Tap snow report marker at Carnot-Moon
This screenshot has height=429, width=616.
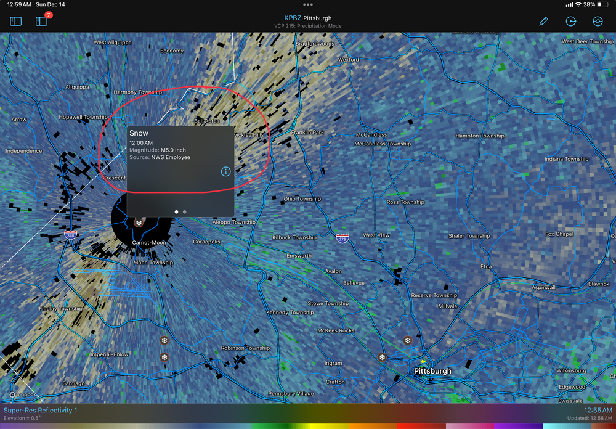(x=139, y=222)
